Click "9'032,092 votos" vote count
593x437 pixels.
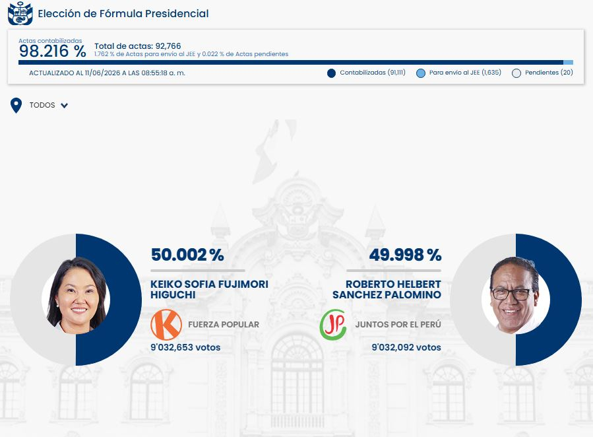tap(406, 347)
